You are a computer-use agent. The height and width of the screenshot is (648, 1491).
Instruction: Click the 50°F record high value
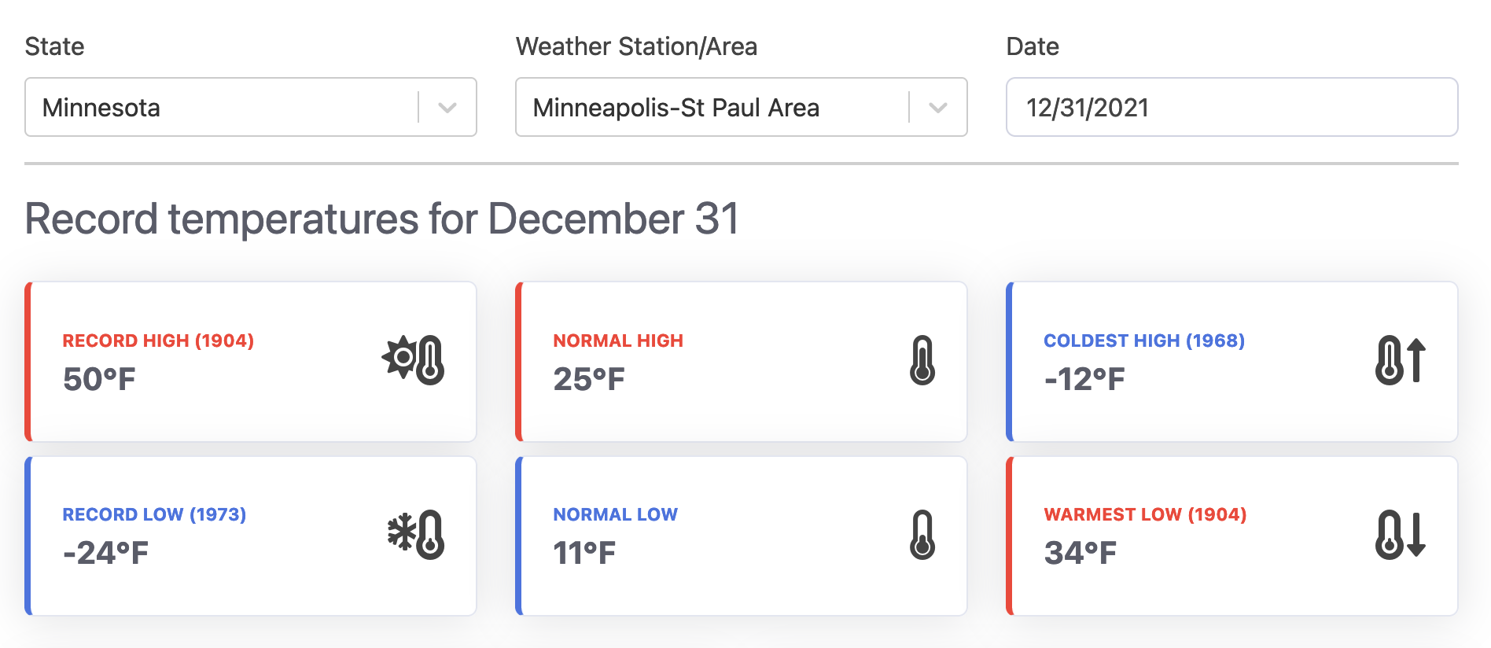[99, 379]
